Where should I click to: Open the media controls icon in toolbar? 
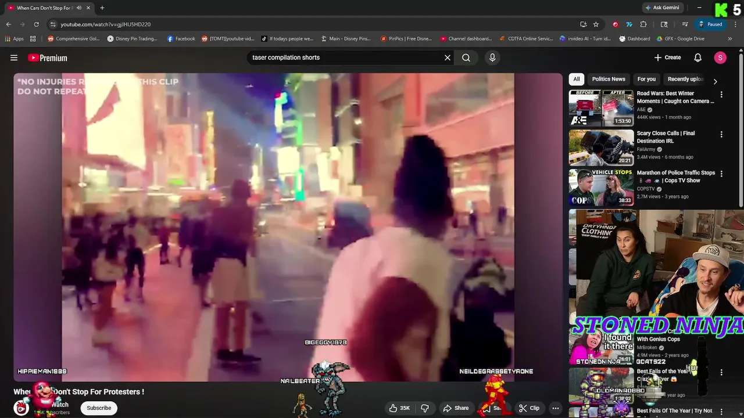tap(685, 24)
